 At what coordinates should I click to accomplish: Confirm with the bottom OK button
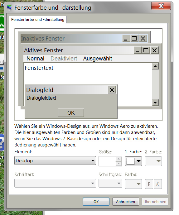pyautogui.click(x=96, y=202)
